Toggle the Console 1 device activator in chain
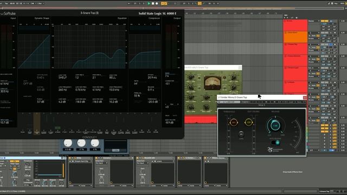Screen dimensions: 347x195 click(x=97, y=158)
